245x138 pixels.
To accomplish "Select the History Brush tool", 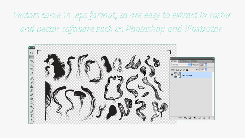I will coord(32,90).
